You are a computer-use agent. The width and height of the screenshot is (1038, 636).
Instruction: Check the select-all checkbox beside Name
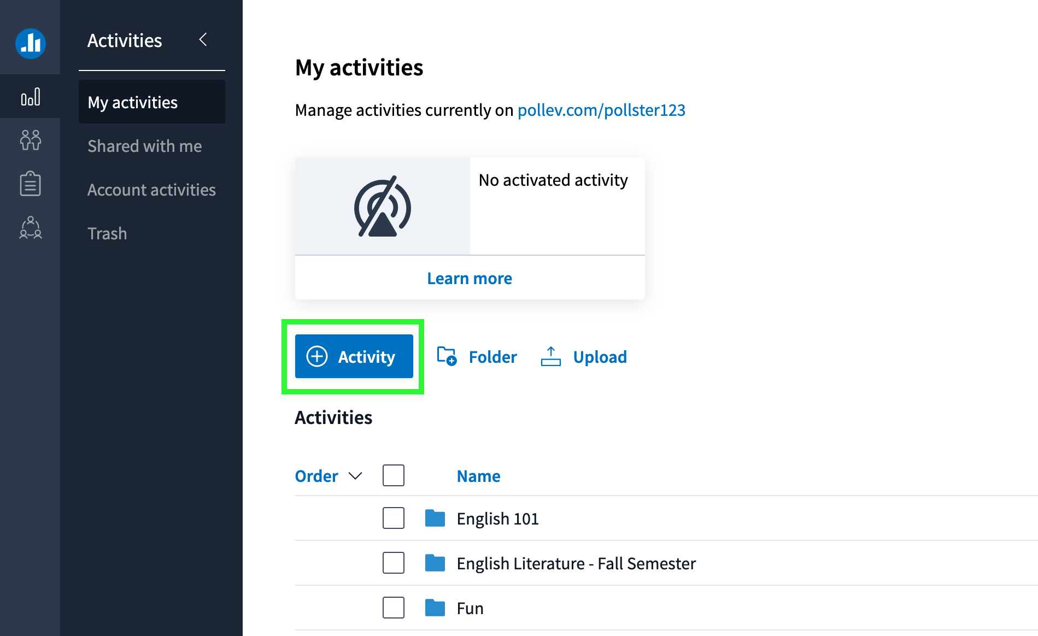pos(393,475)
